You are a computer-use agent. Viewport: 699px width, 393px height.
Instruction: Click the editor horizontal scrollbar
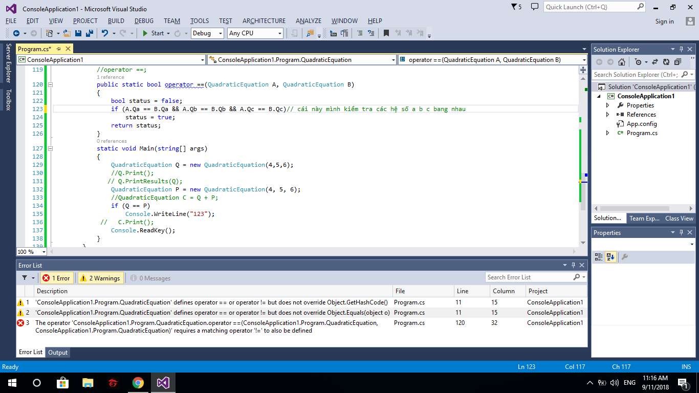click(x=307, y=251)
